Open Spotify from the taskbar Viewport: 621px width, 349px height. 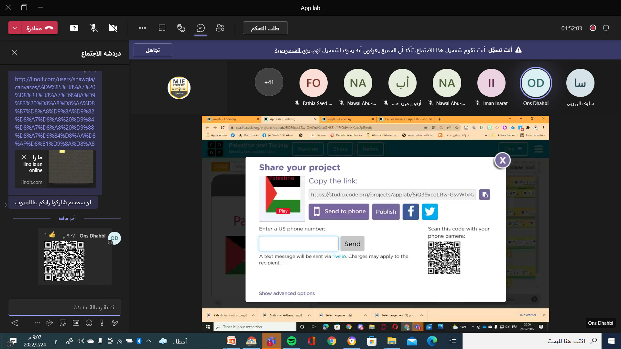point(292,341)
